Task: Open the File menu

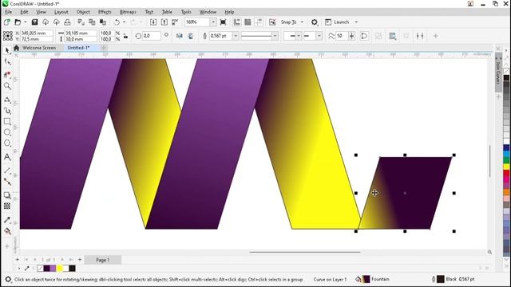Action: tap(8, 12)
